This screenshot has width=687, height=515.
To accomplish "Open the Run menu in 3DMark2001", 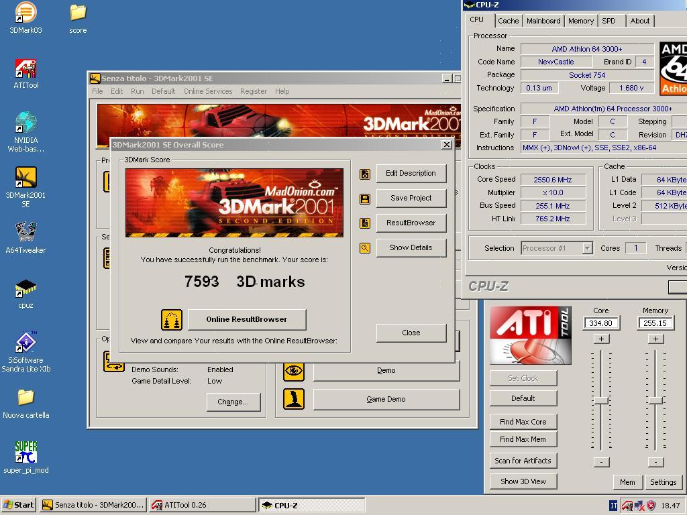I will pos(137,91).
